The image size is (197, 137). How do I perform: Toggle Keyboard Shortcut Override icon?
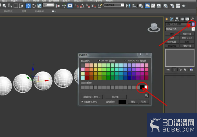coord(70,6)
